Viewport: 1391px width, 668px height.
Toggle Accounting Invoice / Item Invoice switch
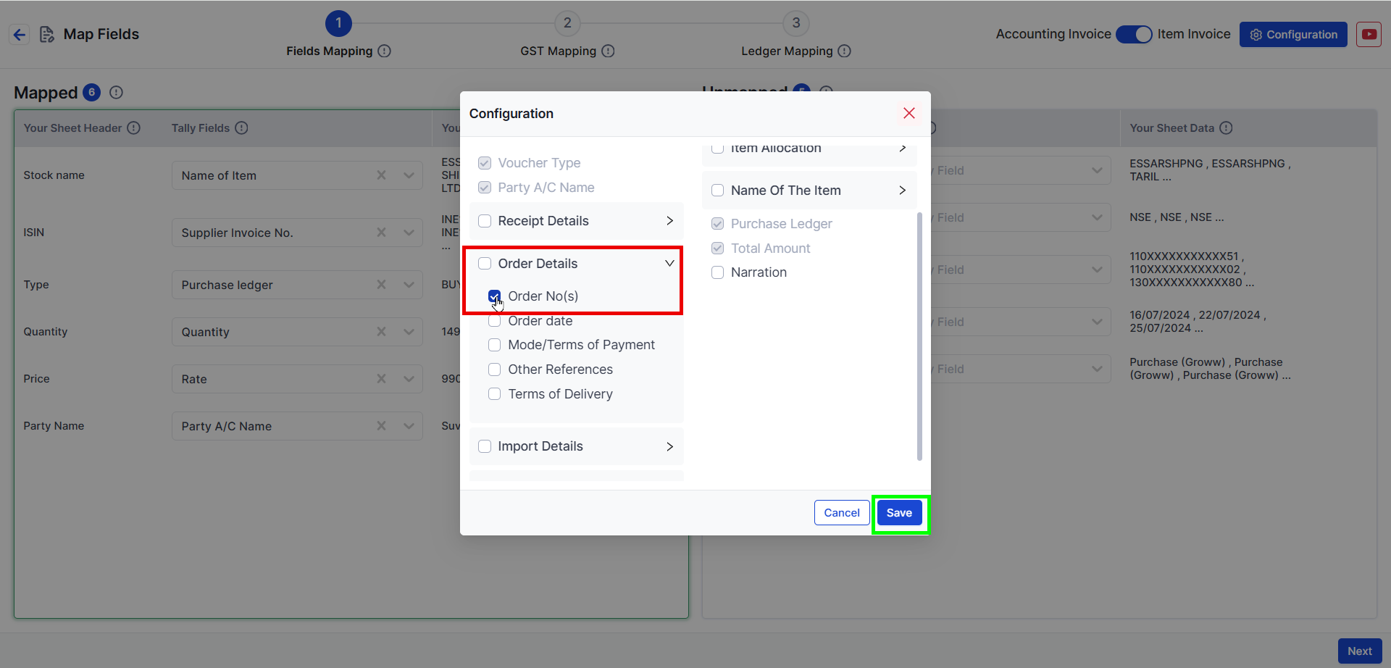coord(1134,34)
